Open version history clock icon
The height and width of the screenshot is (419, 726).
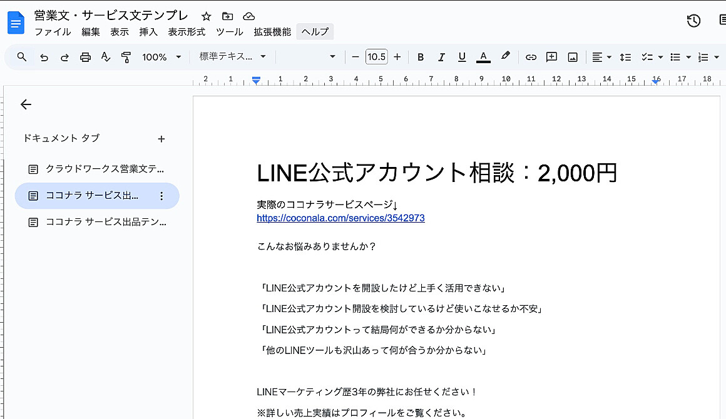click(693, 21)
